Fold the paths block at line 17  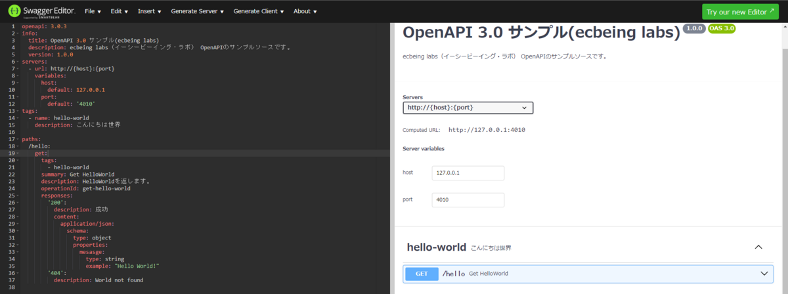18,139
